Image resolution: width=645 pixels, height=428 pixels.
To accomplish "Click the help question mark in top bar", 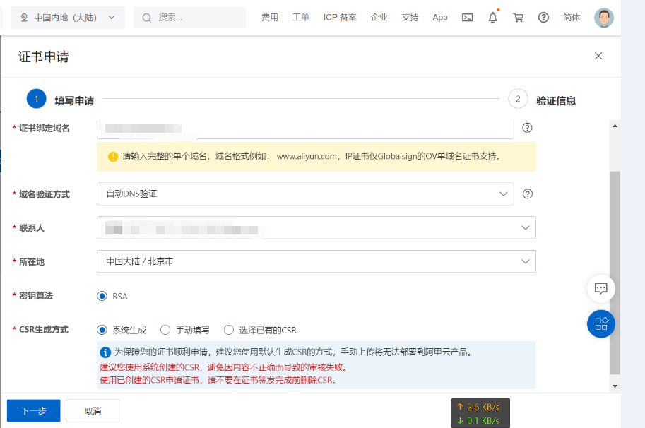I will click(543, 18).
